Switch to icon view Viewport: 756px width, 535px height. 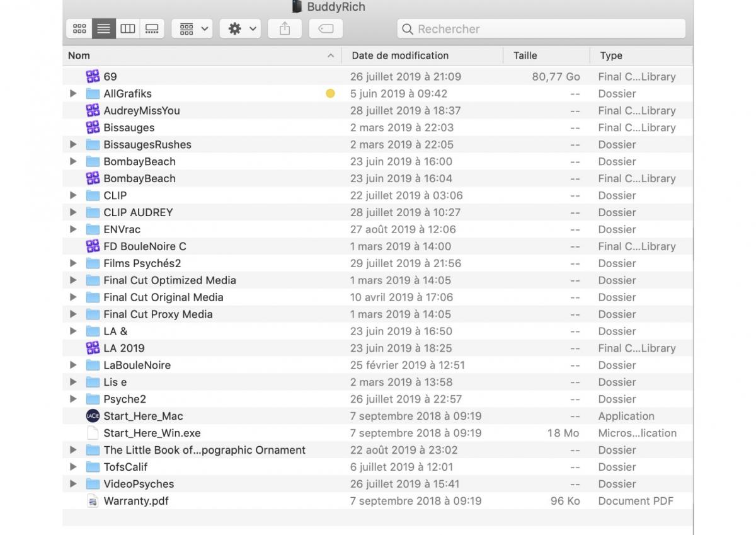pyautogui.click(x=79, y=29)
